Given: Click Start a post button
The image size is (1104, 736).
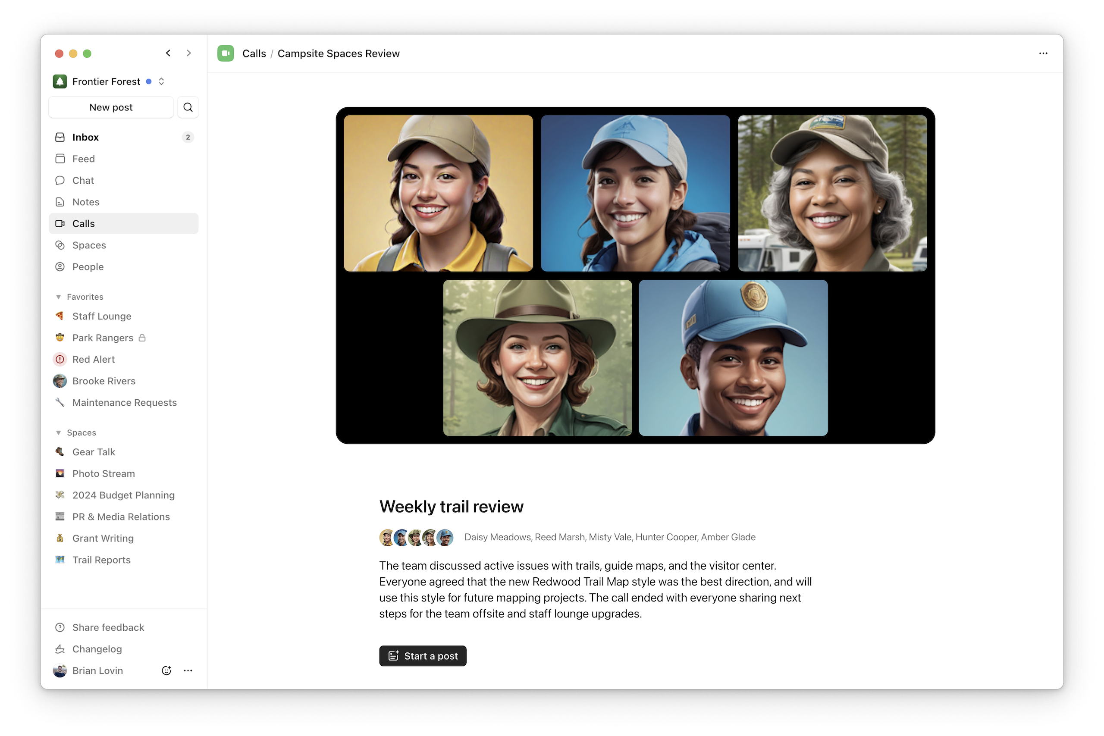Looking at the screenshot, I should (x=423, y=655).
